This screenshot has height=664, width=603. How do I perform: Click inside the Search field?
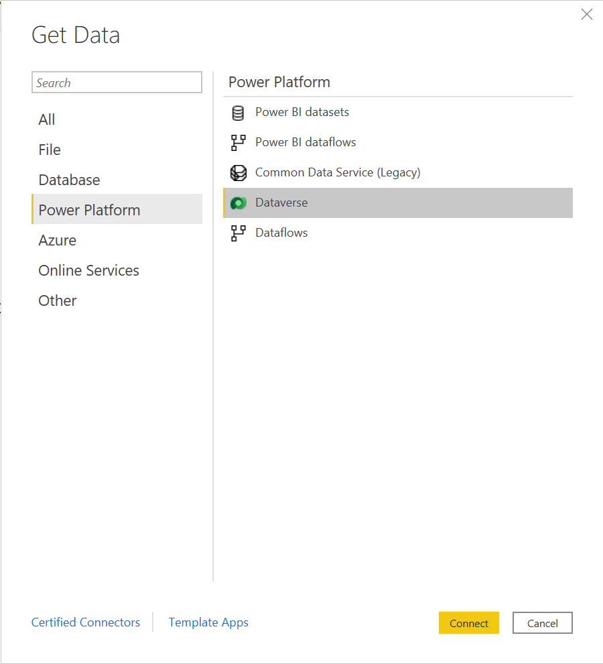[x=117, y=82]
